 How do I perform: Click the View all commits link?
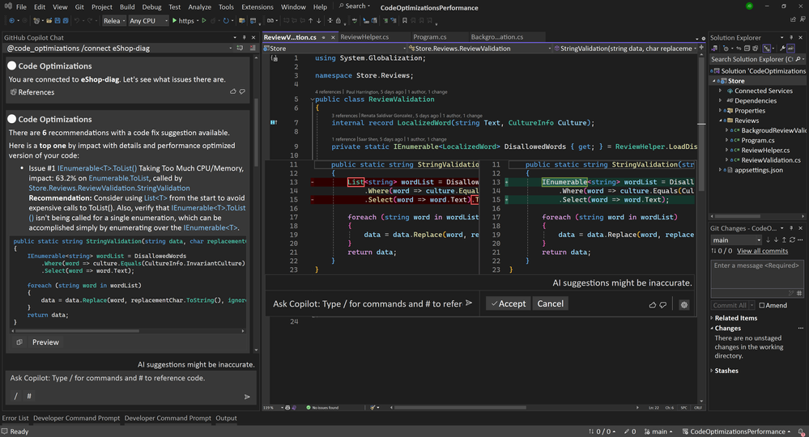762,251
